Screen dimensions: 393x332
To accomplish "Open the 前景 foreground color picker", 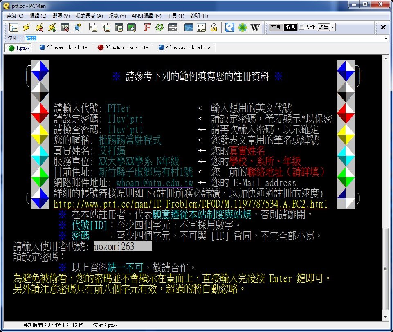I will [x=276, y=27].
